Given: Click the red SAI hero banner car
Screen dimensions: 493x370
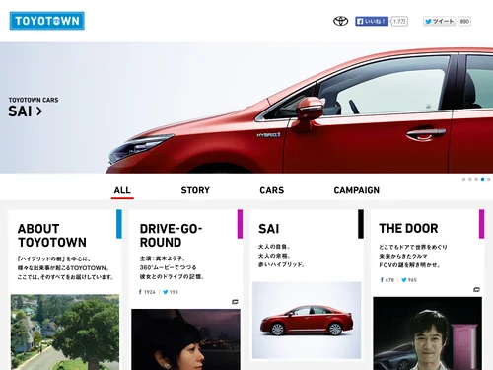Looking at the screenshot, I should coord(299,111).
